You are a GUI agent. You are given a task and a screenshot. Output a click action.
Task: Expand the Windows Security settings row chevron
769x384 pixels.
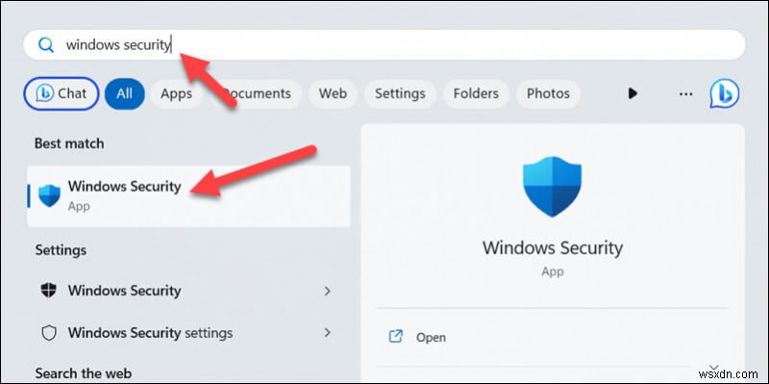click(328, 333)
